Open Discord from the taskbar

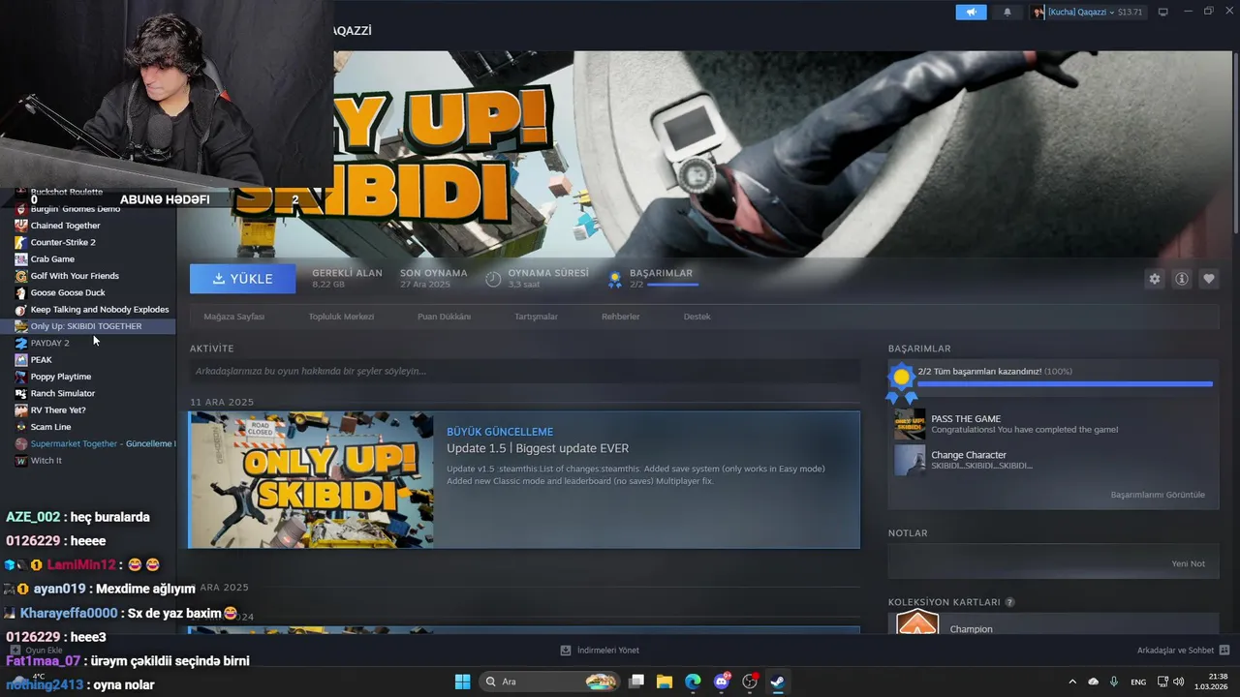[721, 682]
